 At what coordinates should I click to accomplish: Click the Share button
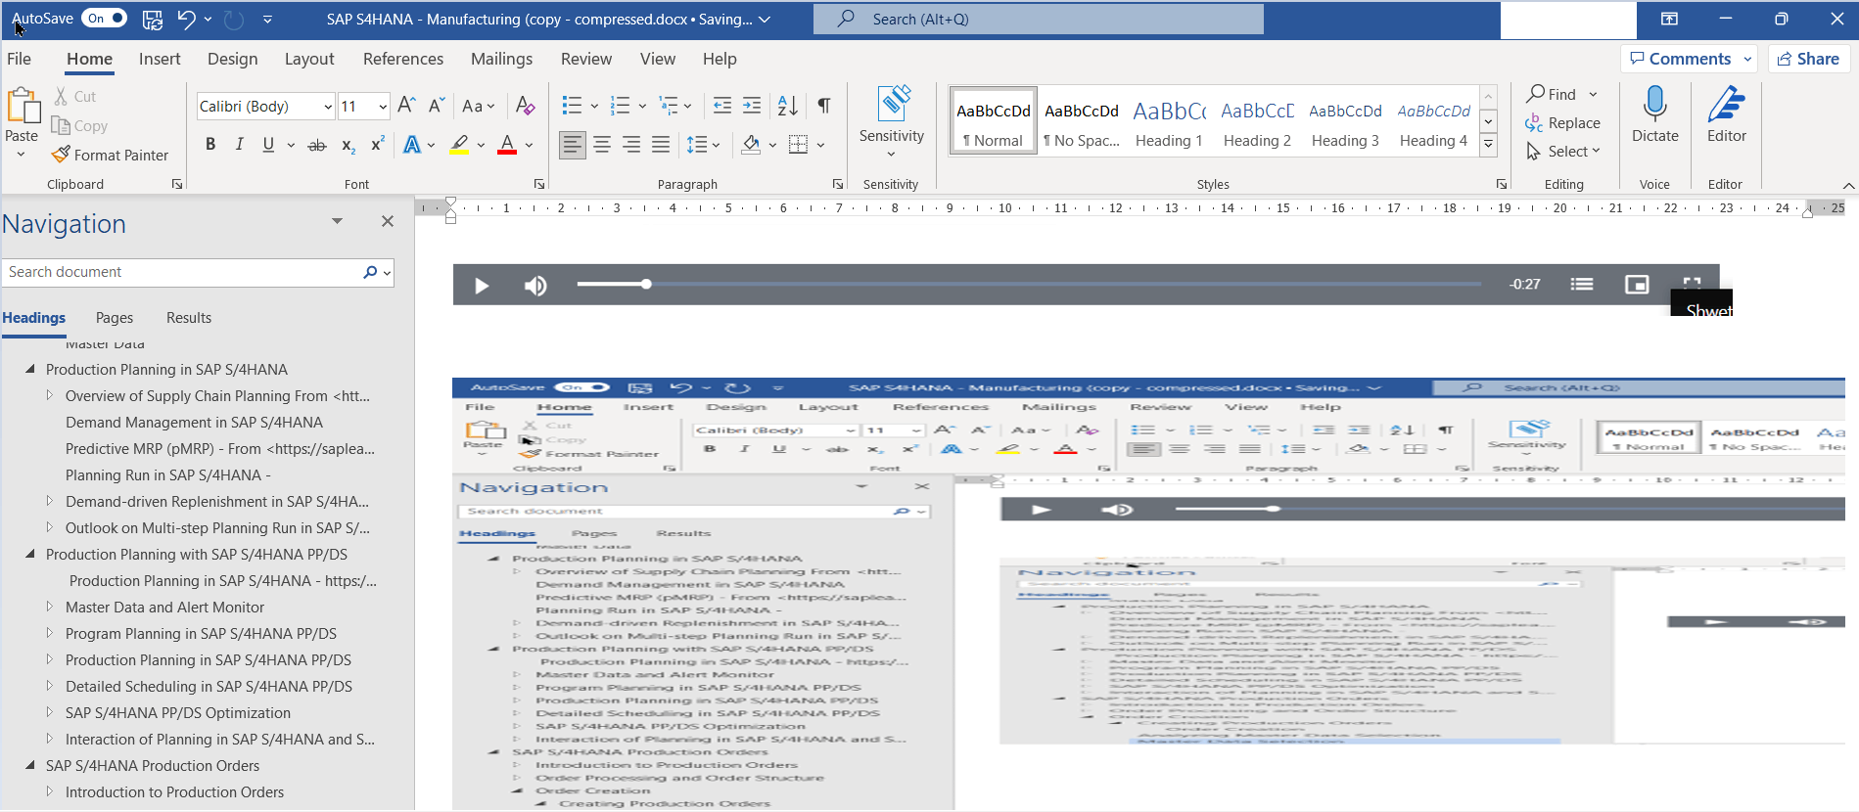click(1809, 59)
